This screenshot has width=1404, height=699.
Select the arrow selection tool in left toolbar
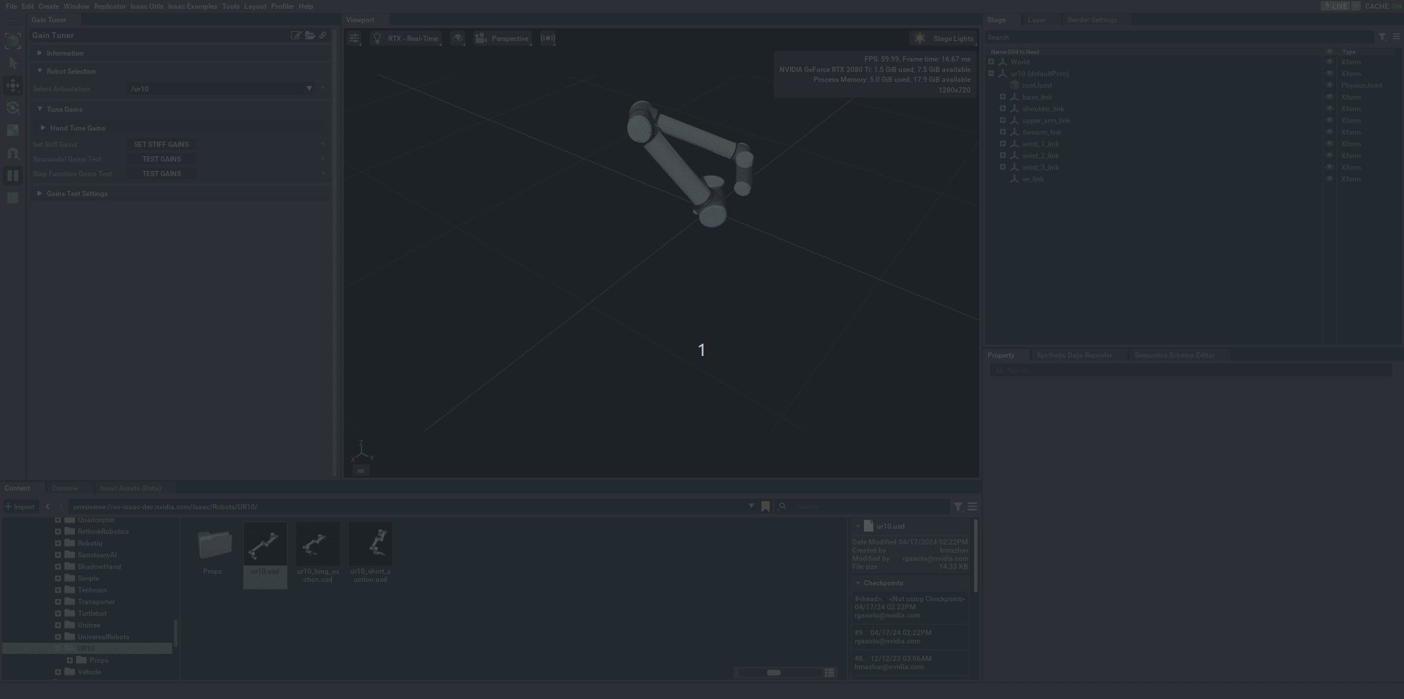click(13, 63)
